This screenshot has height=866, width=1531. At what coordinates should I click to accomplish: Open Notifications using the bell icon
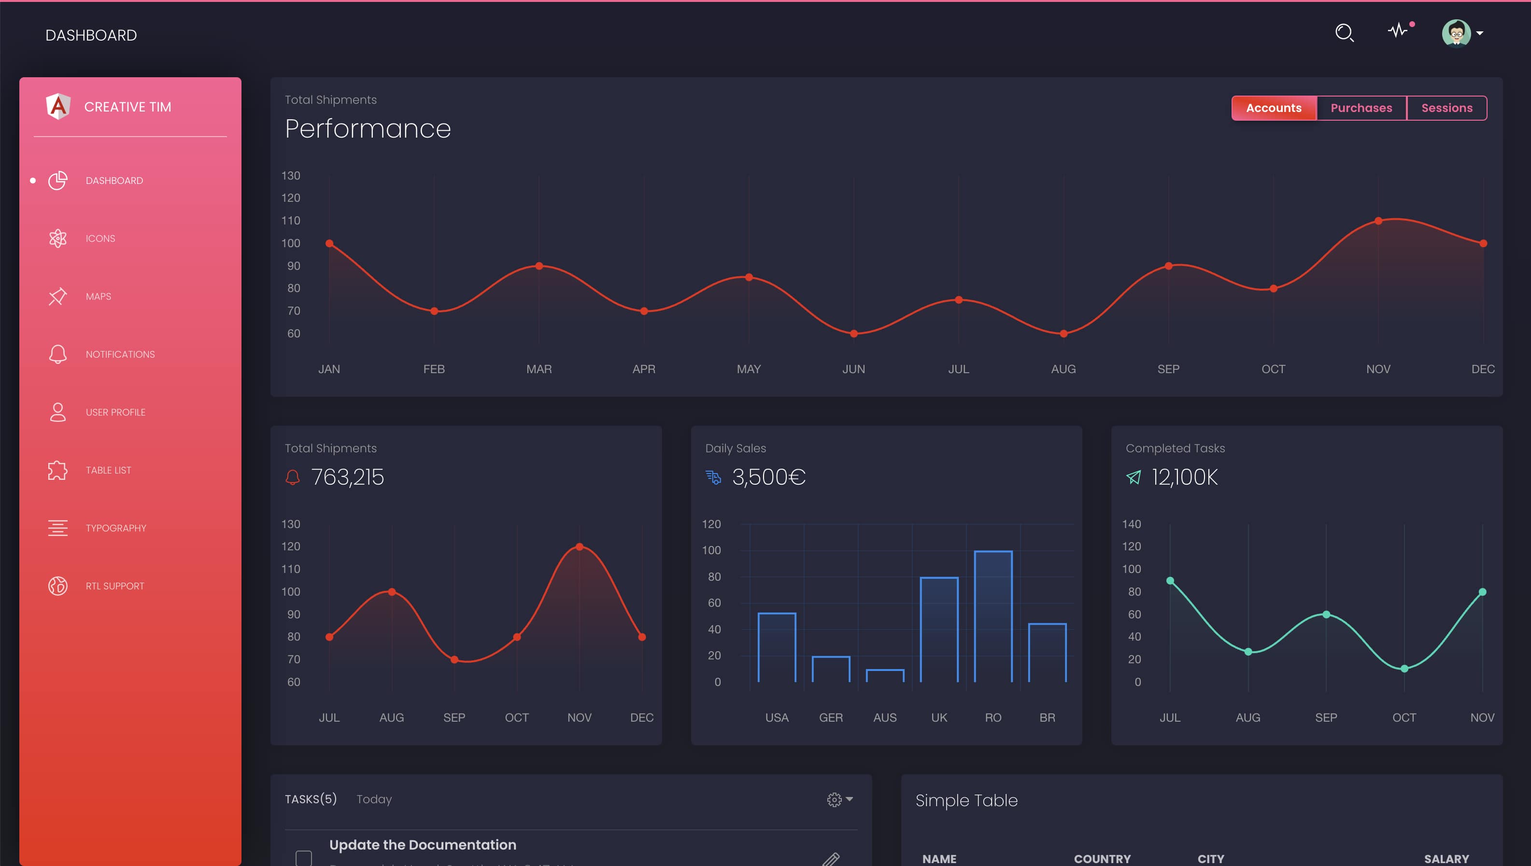tap(58, 354)
